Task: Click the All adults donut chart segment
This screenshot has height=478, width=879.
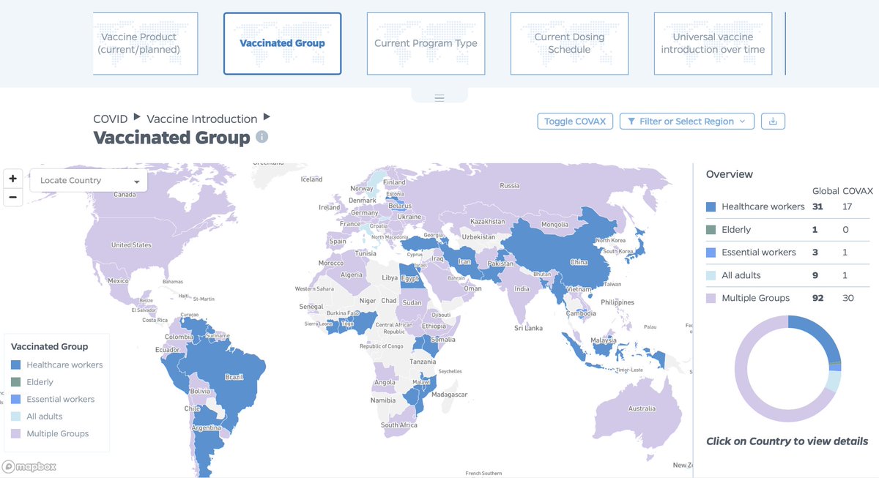Action: point(833,382)
